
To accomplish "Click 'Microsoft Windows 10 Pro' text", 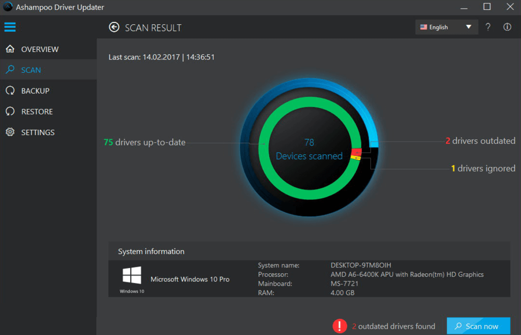I will click(190, 280).
